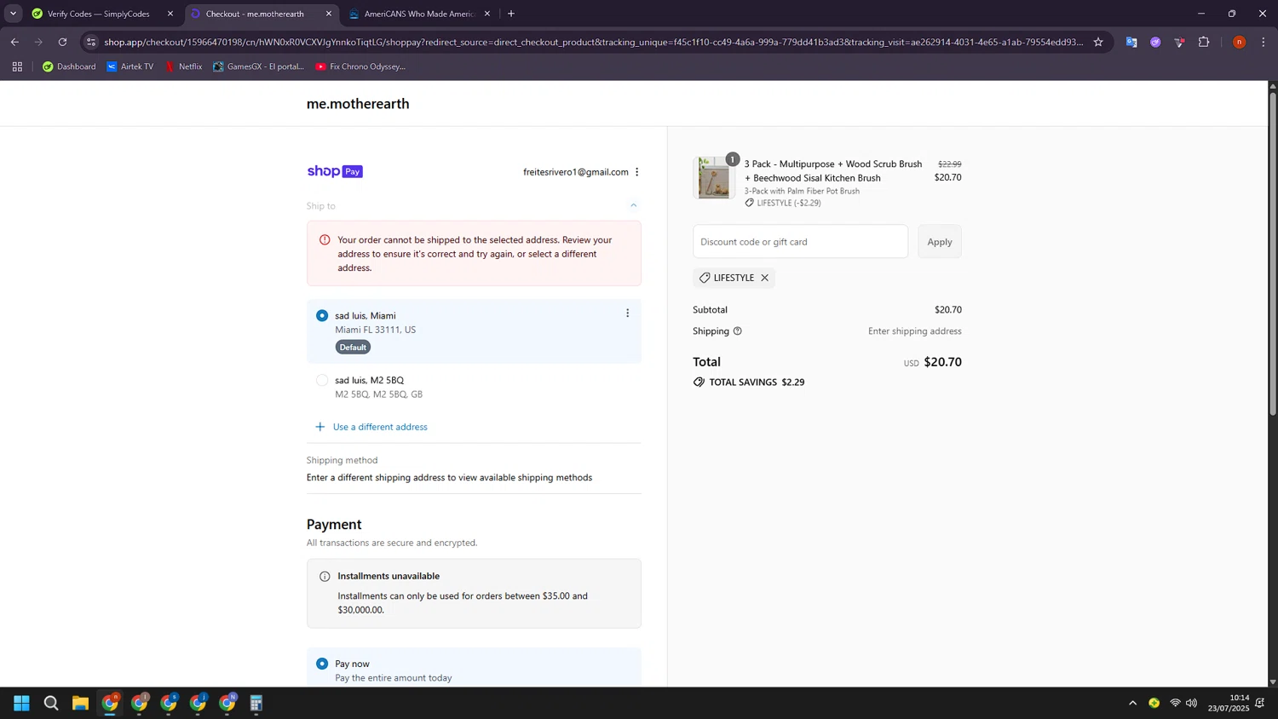Image resolution: width=1278 pixels, height=719 pixels.
Task: Open Wi-Fi network settings icon
Action: [x=1175, y=703]
